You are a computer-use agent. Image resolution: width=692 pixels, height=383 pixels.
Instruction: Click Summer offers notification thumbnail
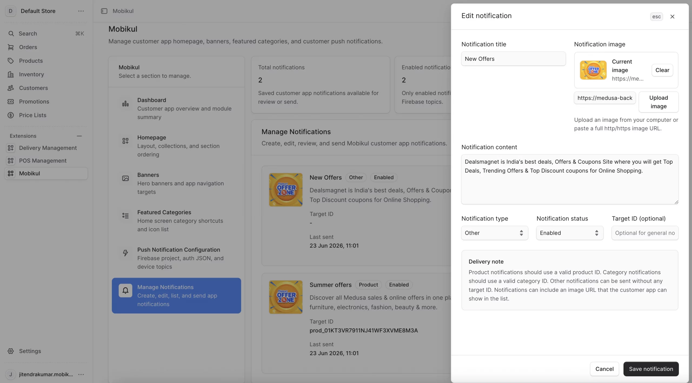click(x=286, y=297)
